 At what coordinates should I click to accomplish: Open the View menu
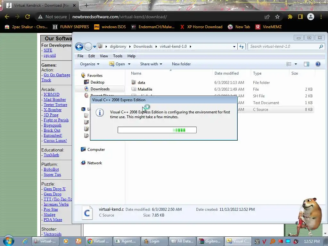pyautogui.click(x=104, y=56)
